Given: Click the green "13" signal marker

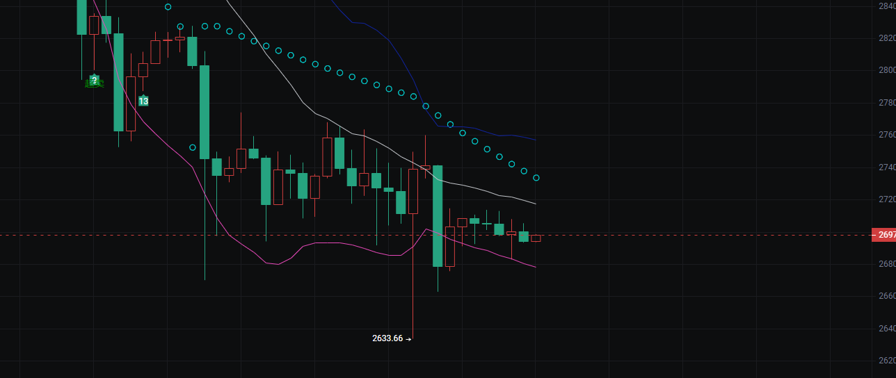Looking at the screenshot, I should (x=143, y=101).
